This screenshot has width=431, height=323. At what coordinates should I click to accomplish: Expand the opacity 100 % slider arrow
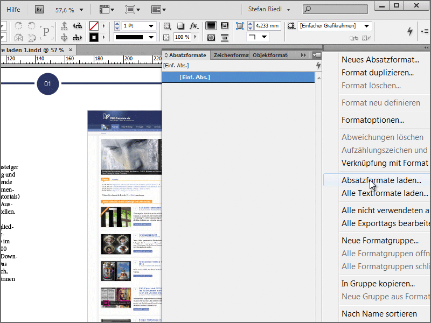[x=196, y=37]
